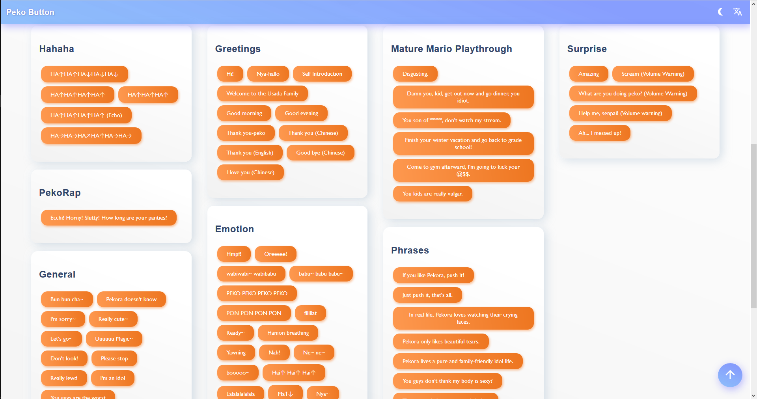Click the Let's go~ button
The width and height of the screenshot is (757, 399).
(x=62, y=339)
